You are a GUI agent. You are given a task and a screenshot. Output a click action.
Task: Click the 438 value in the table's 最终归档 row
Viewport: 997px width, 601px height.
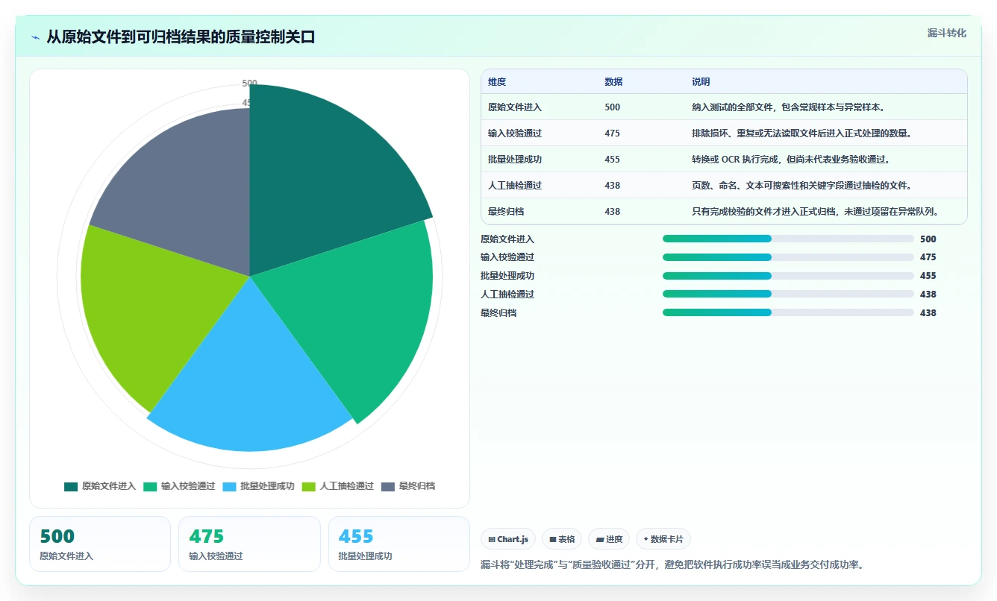612,212
